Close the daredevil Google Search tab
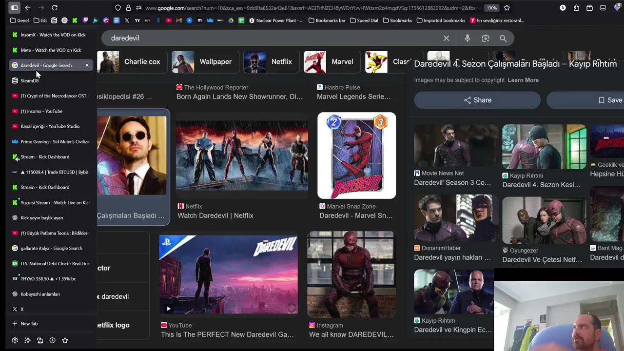This screenshot has width=624, height=351. pyautogui.click(x=87, y=65)
